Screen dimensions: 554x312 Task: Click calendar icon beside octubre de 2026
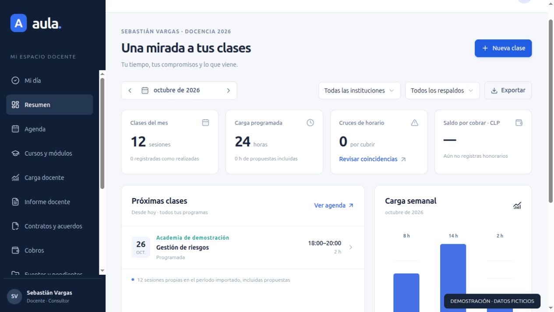(145, 90)
